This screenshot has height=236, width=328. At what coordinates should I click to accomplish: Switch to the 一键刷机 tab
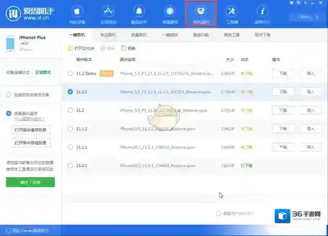click(77, 35)
